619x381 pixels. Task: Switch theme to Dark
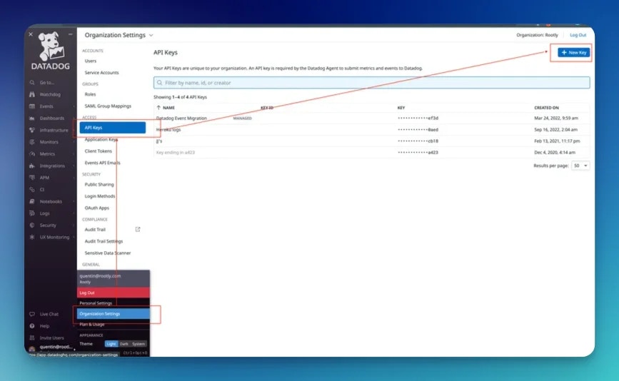[124, 344]
